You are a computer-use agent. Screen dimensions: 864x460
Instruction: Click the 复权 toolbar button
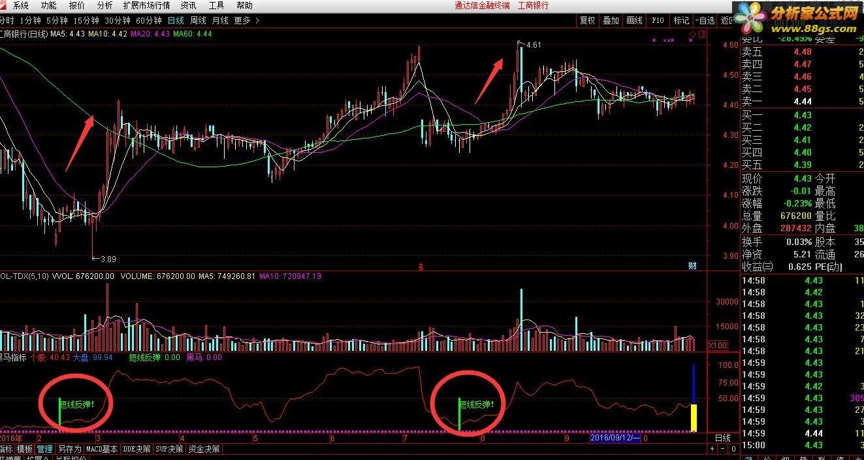587,20
